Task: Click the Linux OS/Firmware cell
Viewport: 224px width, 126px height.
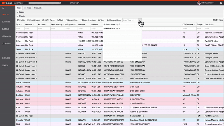Action: [x=185, y=49]
